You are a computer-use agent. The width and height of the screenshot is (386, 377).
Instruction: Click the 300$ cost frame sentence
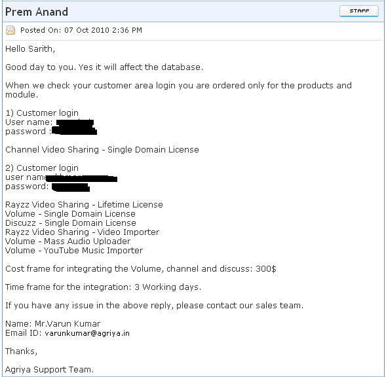coord(140,268)
